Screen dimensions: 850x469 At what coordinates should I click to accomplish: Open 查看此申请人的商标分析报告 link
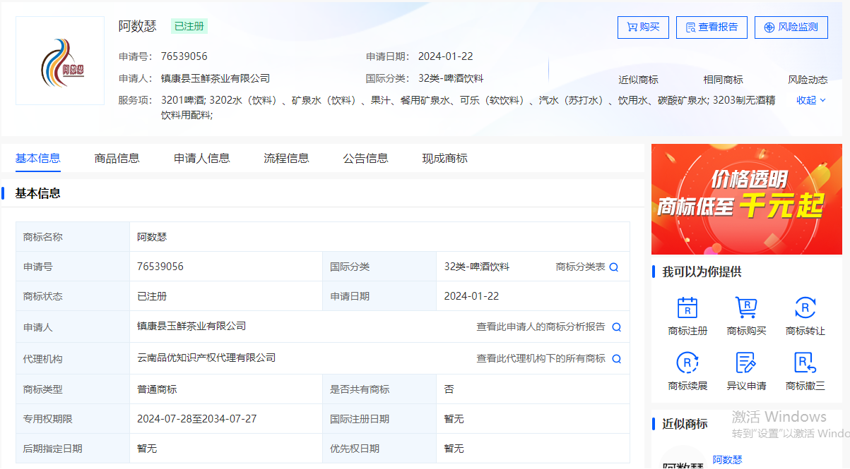coord(541,327)
